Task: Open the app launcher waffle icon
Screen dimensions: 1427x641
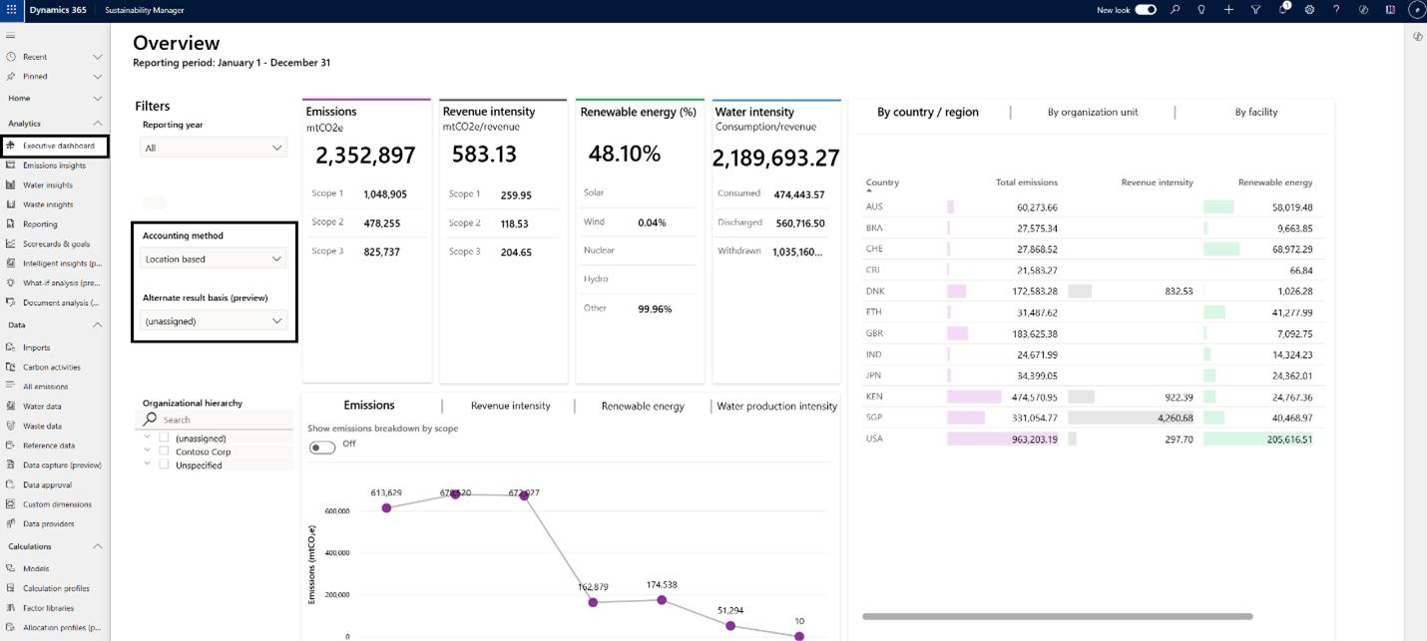Action: click(x=12, y=10)
